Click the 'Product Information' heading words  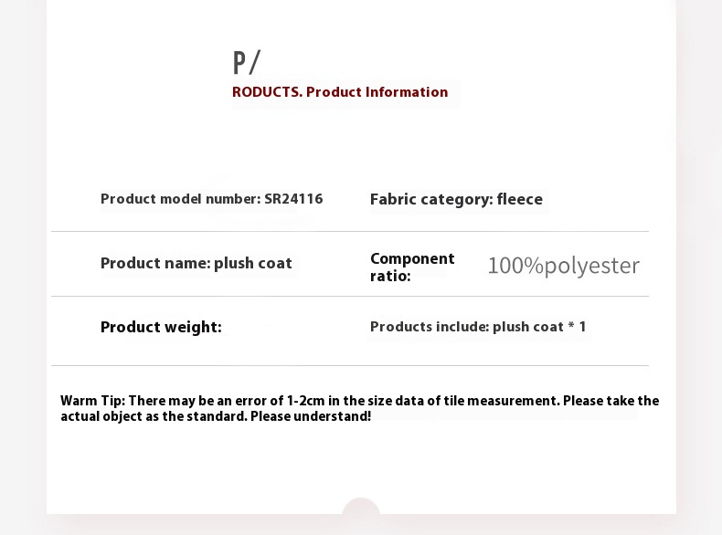[x=377, y=92]
